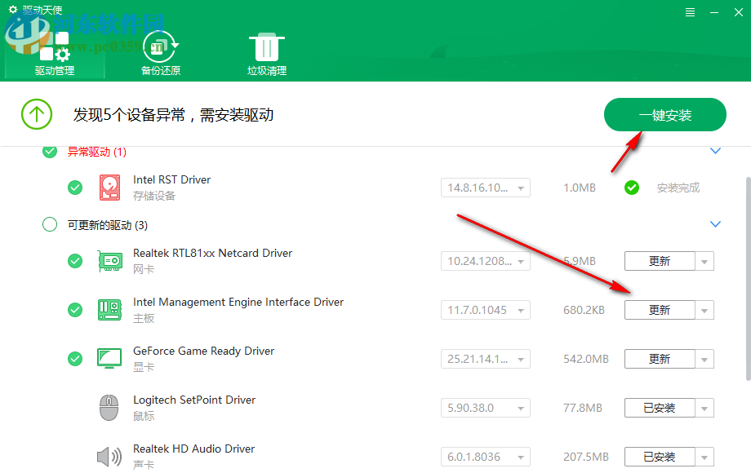Screen dimensions: 751x473
Task: Uncheck the GeForce Game Ready Driver checkbox
Action: (x=75, y=358)
